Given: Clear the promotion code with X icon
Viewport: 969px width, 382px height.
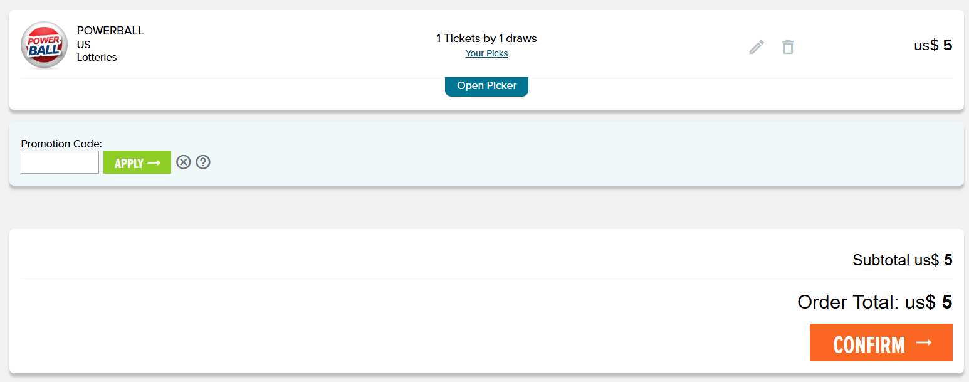Looking at the screenshot, I should click(183, 162).
